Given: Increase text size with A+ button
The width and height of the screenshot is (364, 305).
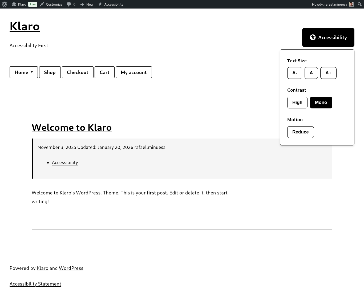Looking at the screenshot, I should pos(328,73).
